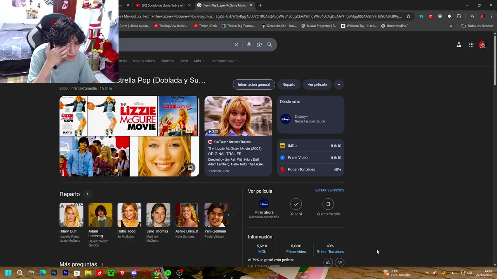Open the 'TradingView Imple...' bookmark

pos(170,26)
